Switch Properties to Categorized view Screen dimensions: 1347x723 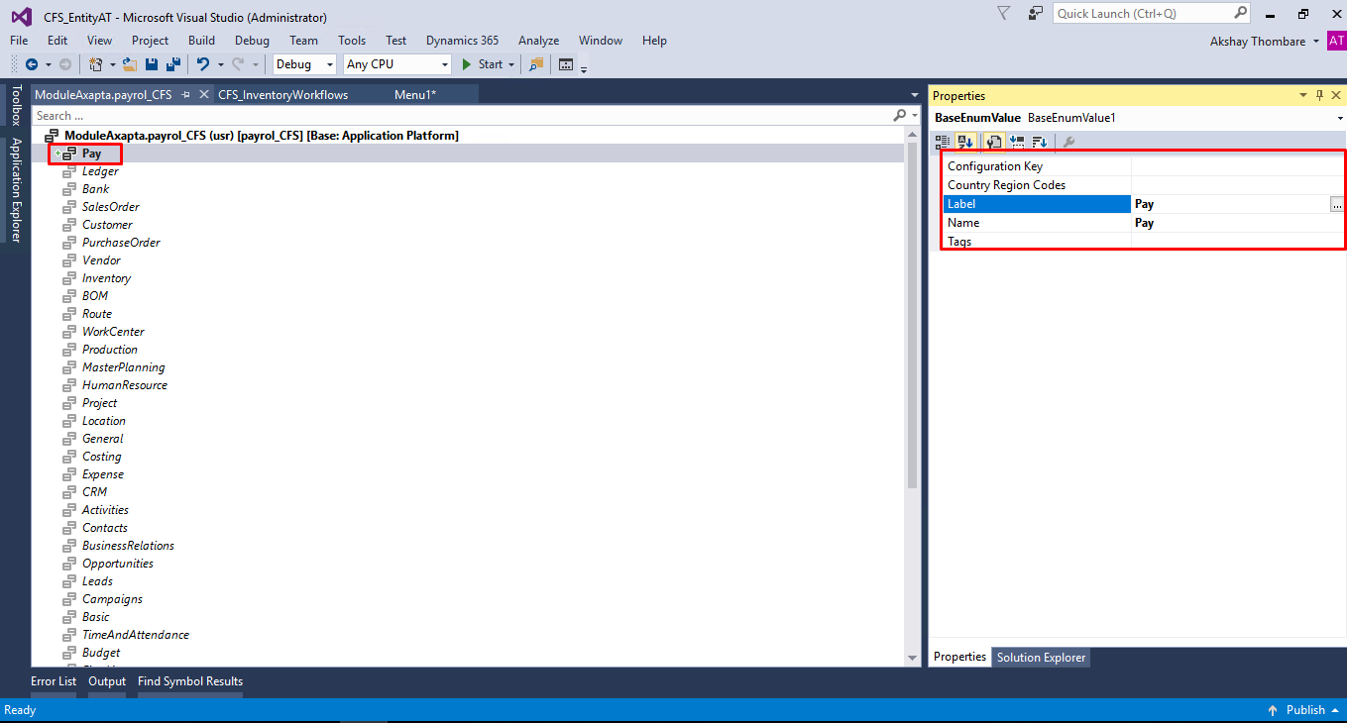944,142
